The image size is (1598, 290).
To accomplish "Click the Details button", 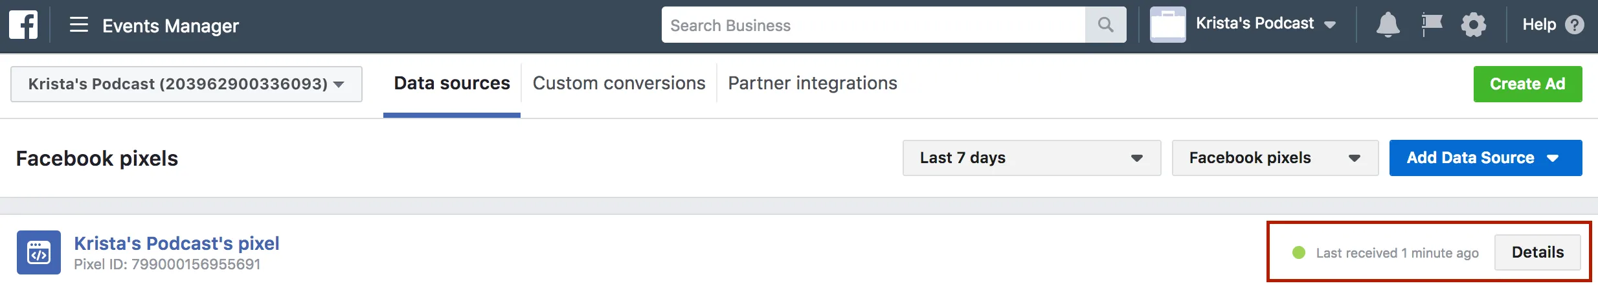I will pos(1537,252).
